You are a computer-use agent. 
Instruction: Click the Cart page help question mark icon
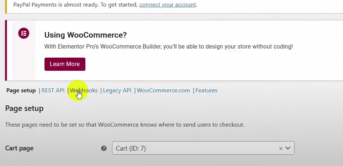(104, 148)
